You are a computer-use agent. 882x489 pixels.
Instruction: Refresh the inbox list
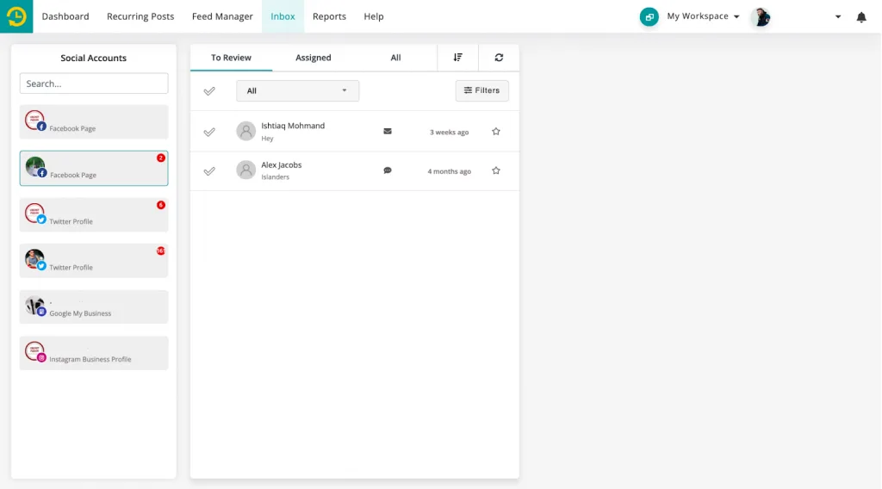tap(499, 58)
